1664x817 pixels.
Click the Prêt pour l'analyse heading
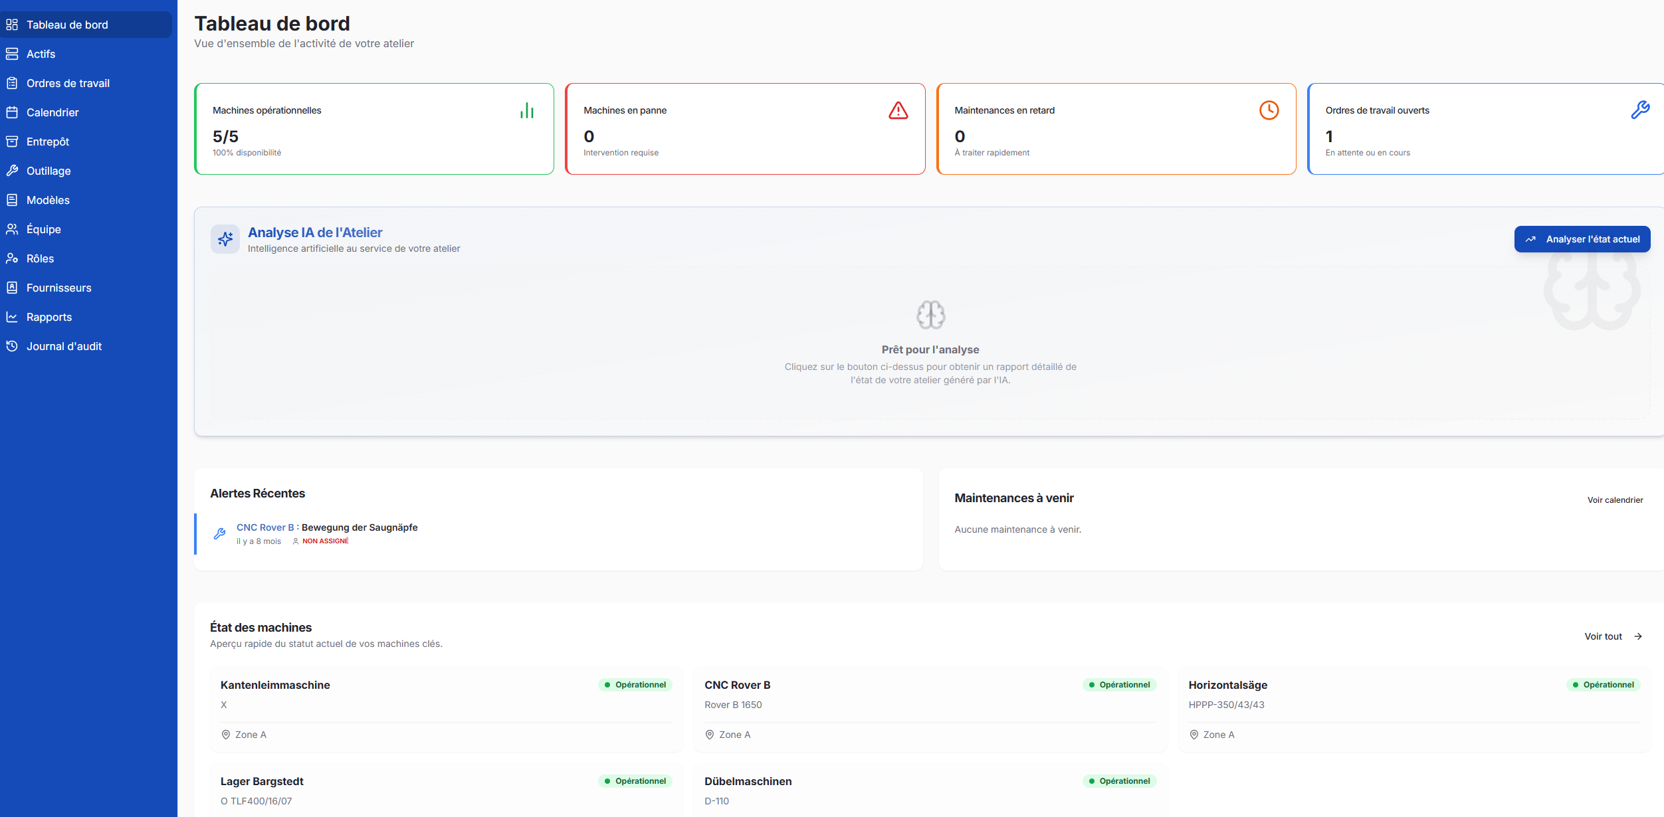point(930,349)
